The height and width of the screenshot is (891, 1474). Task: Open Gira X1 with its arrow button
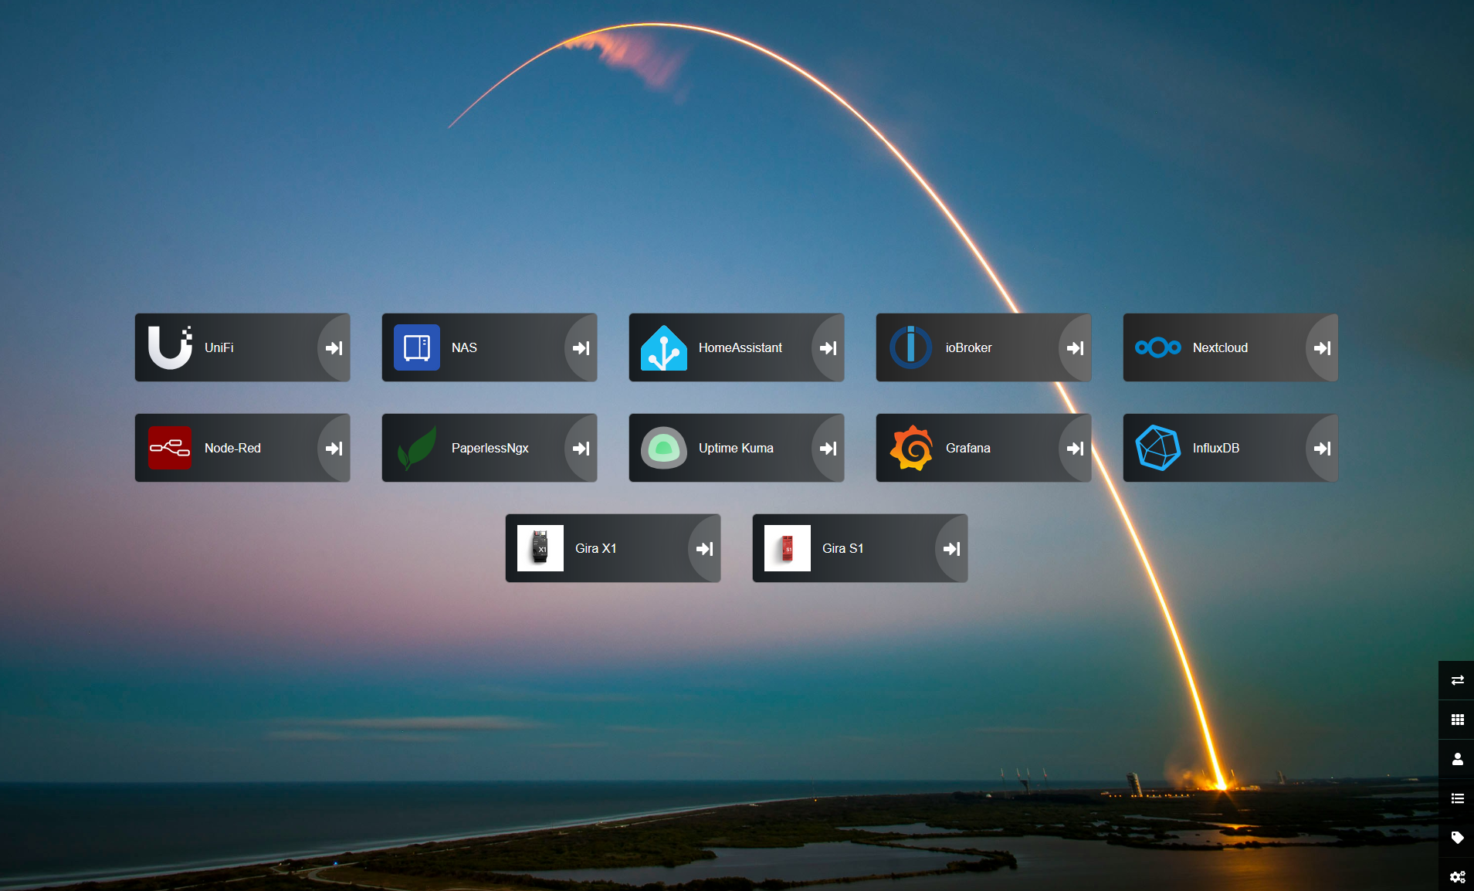click(x=705, y=548)
